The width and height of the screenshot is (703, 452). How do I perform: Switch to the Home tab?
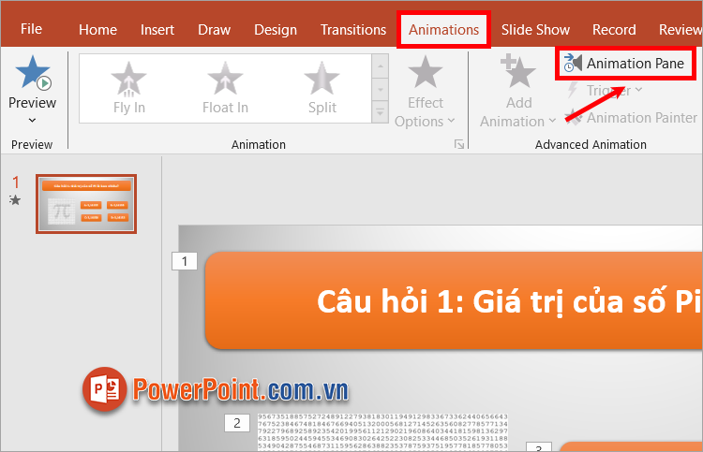click(97, 30)
